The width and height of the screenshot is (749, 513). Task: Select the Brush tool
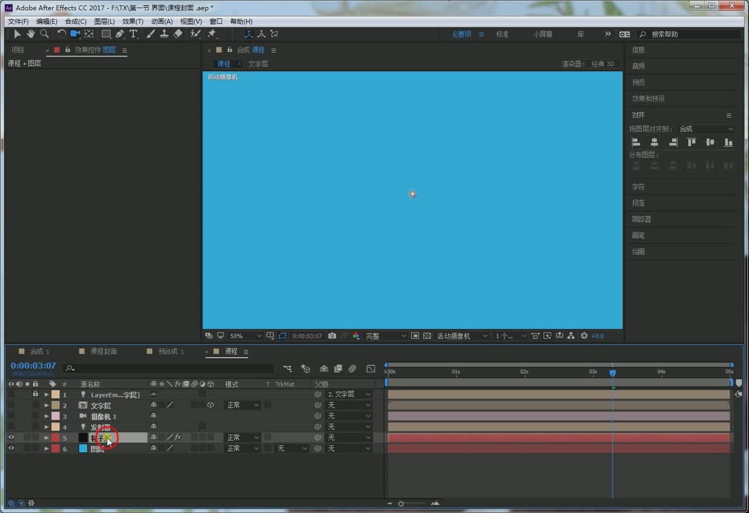[x=151, y=34]
